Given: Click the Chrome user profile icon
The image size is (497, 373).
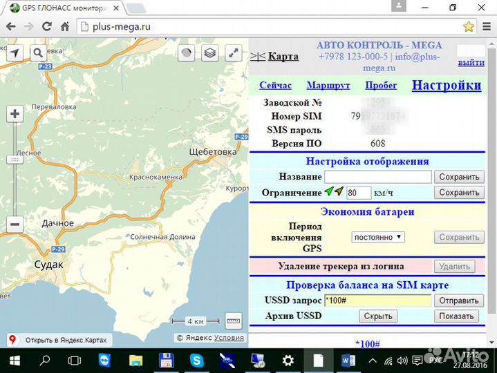Looking at the screenshot, I should click(399, 6).
